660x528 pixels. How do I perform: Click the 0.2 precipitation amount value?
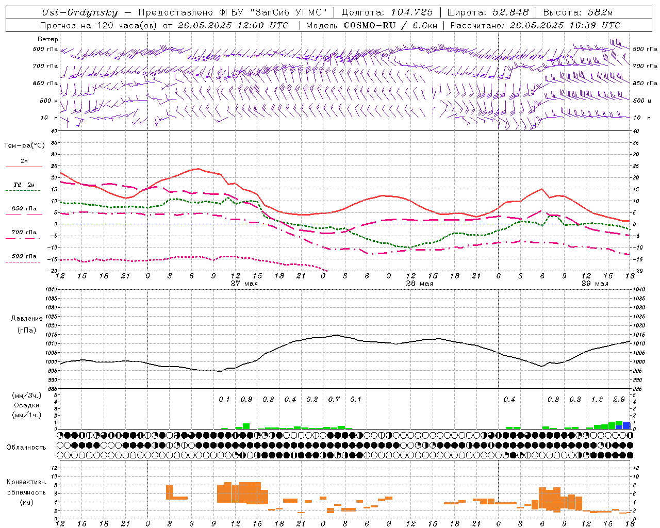(x=312, y=399)
